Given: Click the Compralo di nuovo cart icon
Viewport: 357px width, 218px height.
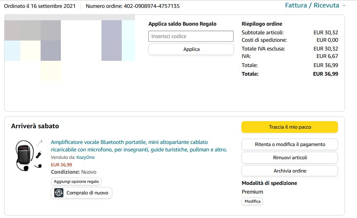Looking at the screenshot, I should pos(59,193).
